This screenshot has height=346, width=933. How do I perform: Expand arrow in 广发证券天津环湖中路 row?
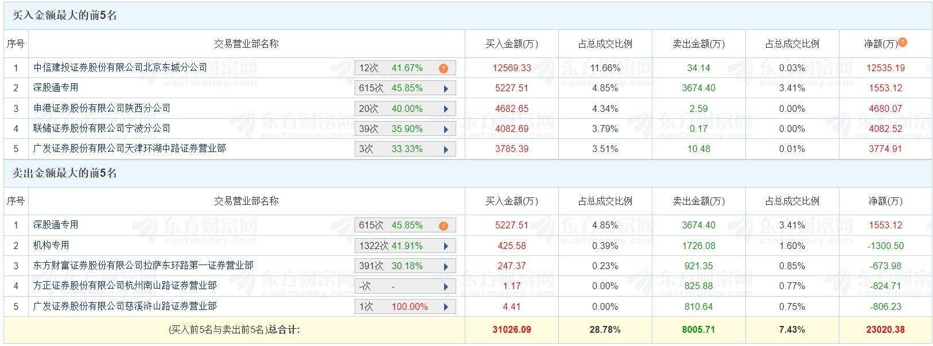(446, 149)
